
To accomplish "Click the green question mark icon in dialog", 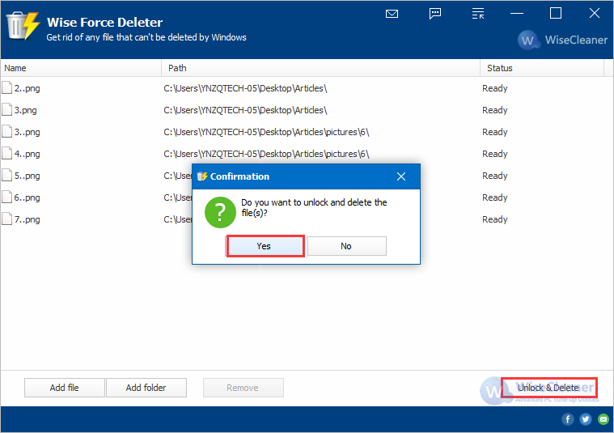I will point(220,212).
